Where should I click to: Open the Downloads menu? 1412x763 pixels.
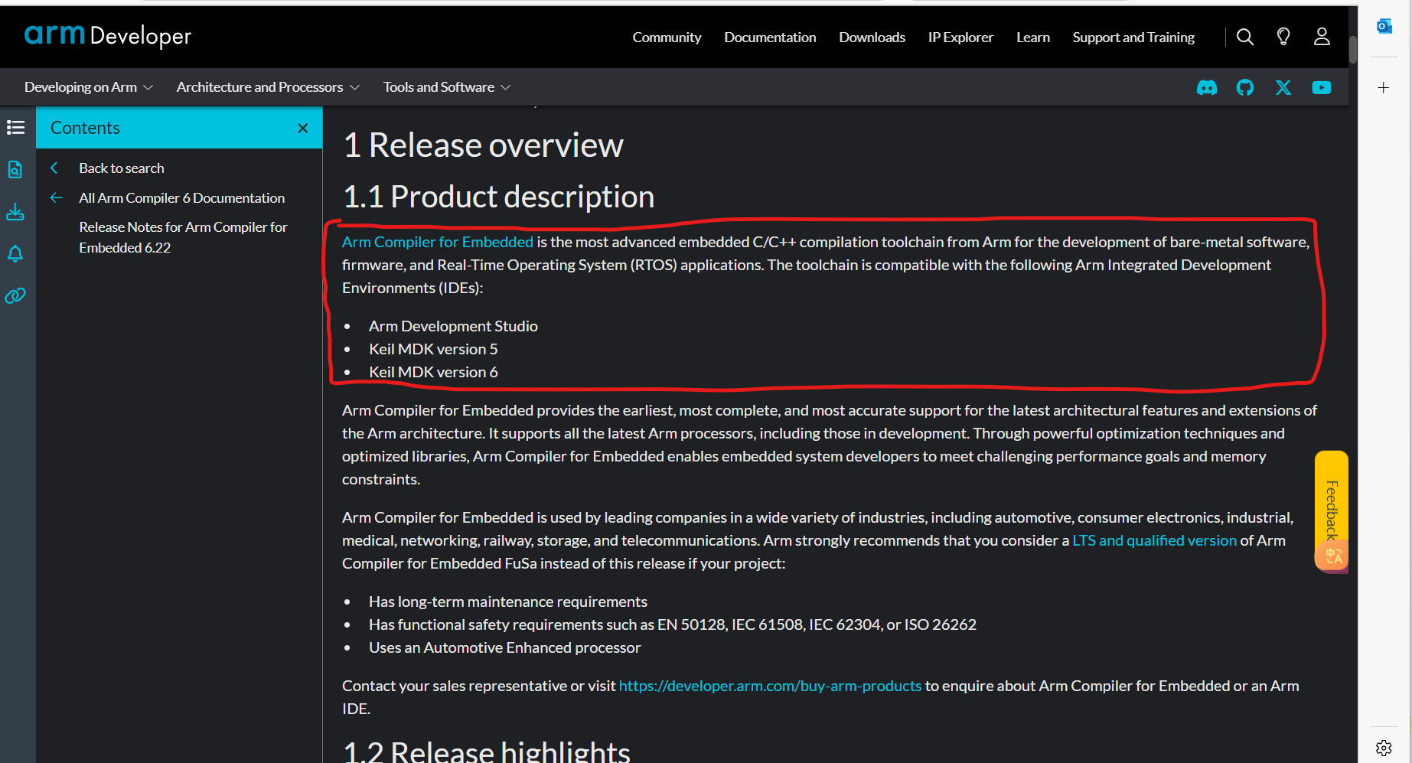(872, 37)
